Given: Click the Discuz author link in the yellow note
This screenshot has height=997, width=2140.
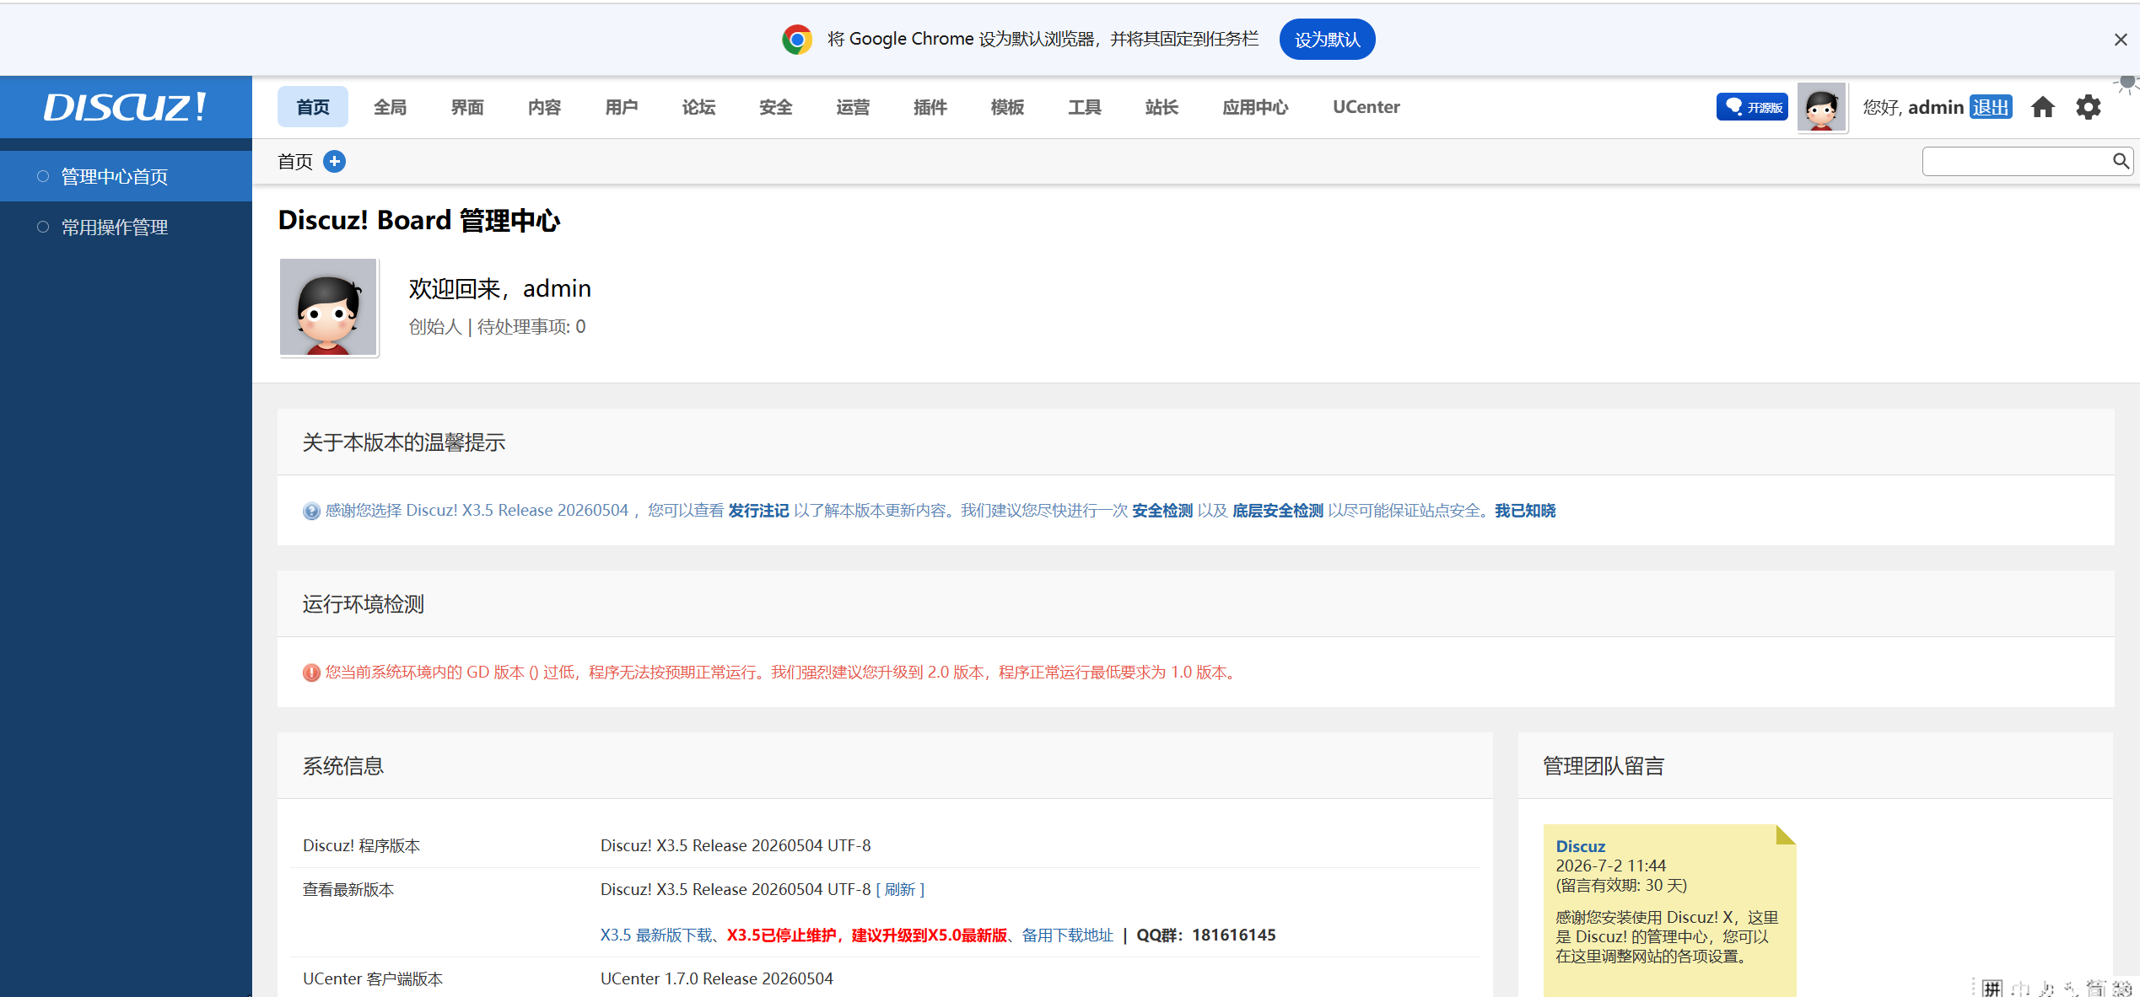Looking at the screenshot, I should click(1581, 846).
